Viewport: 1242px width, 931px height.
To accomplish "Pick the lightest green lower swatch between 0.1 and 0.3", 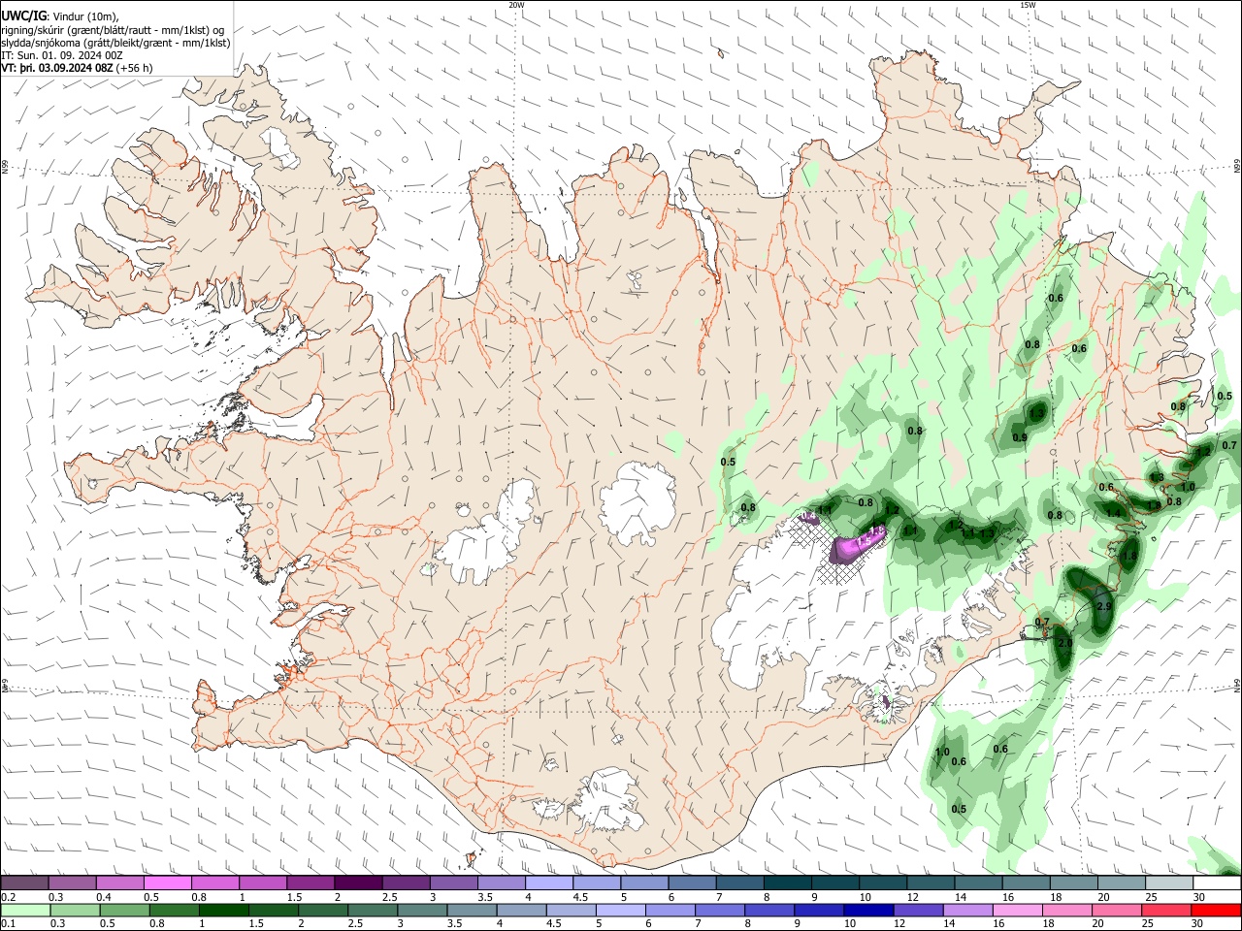I will click(x=25, y=910).
